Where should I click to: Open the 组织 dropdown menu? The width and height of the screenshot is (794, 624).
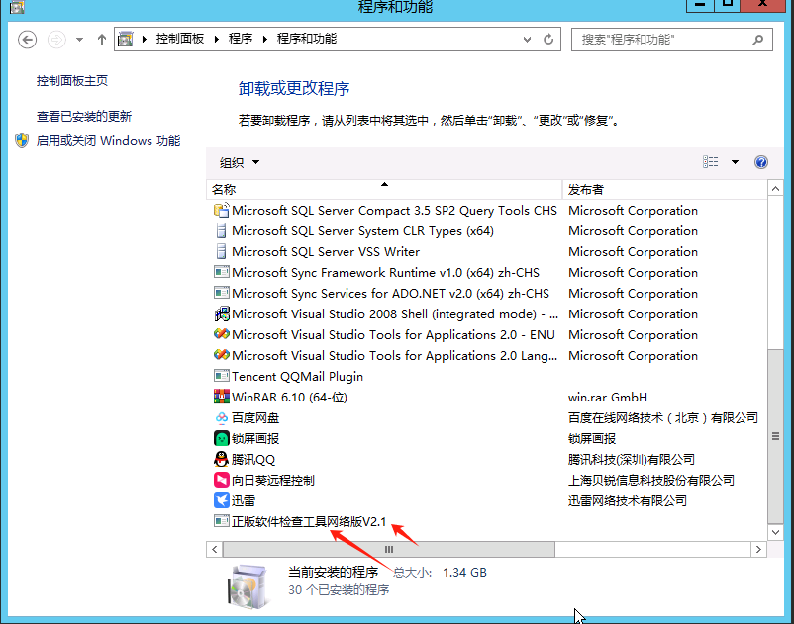tap(239, 162)
